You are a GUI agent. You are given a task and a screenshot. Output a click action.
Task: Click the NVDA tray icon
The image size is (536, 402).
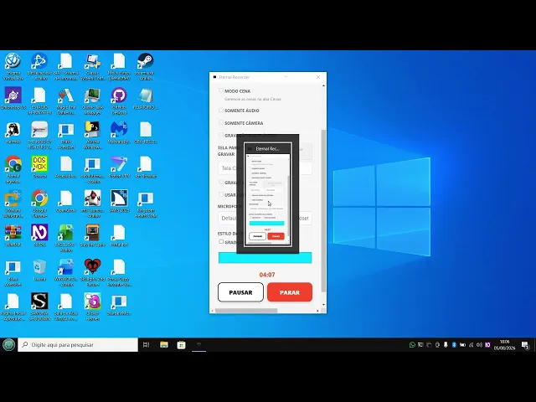pyautogui.click(x=487, y=345)
